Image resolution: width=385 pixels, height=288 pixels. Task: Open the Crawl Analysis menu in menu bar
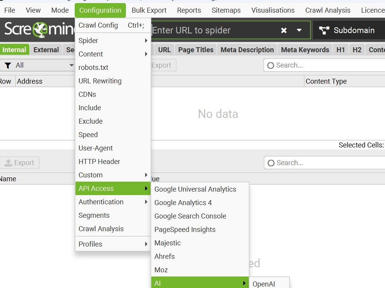tap(328, 10)
